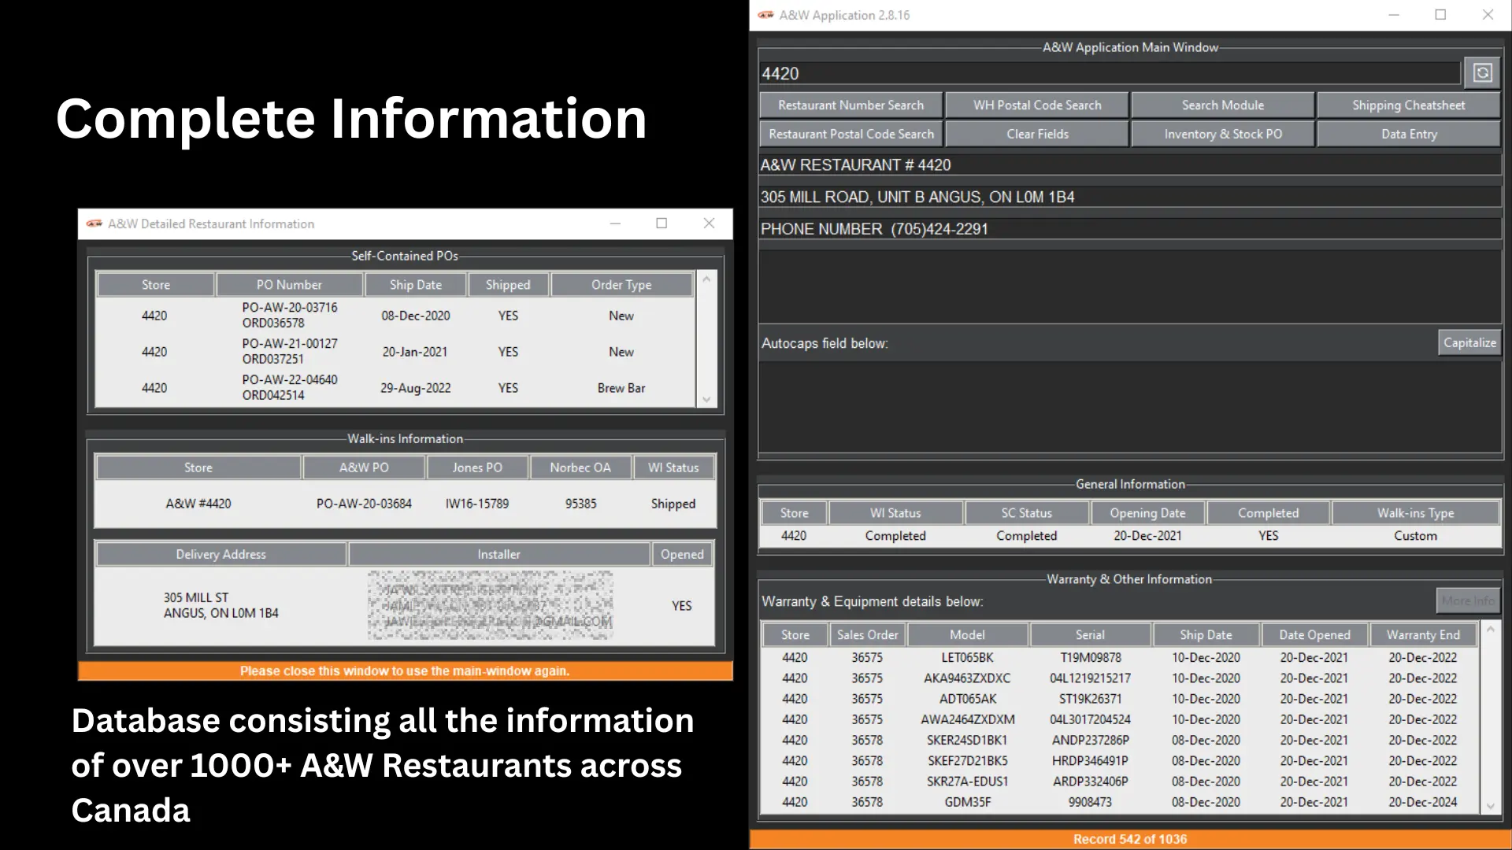Open the Shipping Cheatsheet
The image size is (1512, 850).
[1409, 104]
